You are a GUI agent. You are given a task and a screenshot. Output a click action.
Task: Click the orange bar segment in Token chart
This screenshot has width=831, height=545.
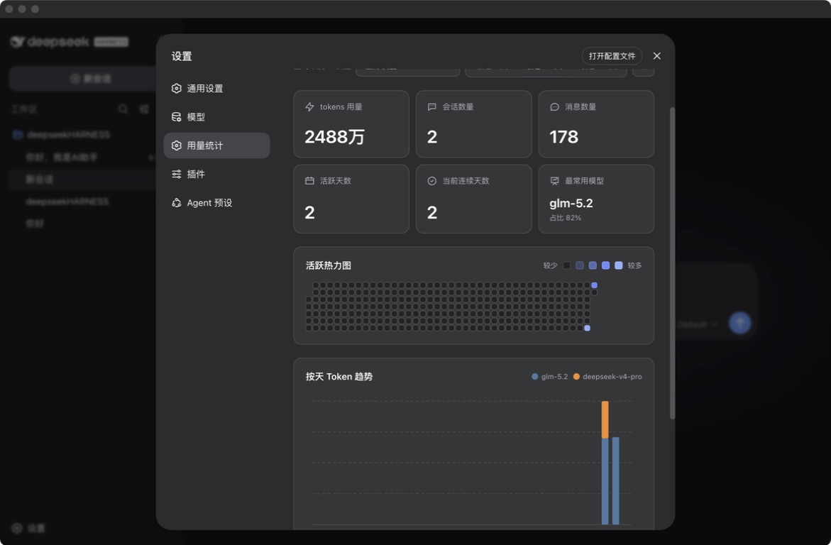(605, 420)
